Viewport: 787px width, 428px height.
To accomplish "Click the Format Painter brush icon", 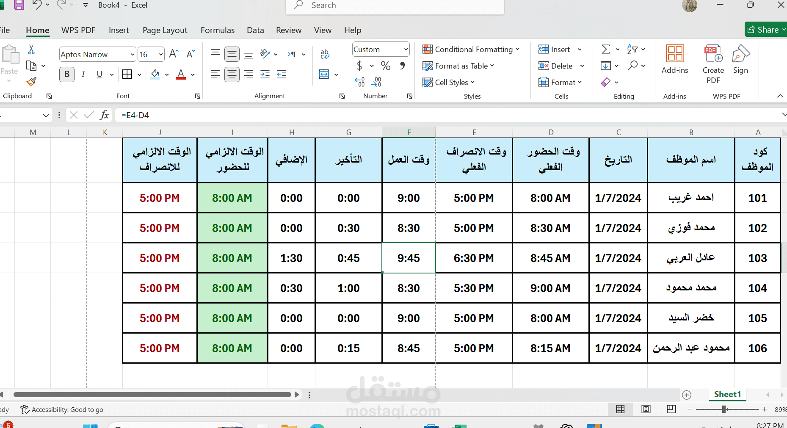I will [31, 82].
